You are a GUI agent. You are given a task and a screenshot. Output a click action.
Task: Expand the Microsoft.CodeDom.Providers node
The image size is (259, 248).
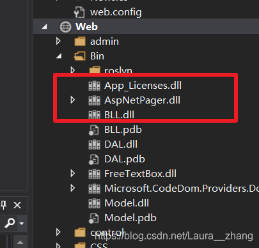pos(73,188)
